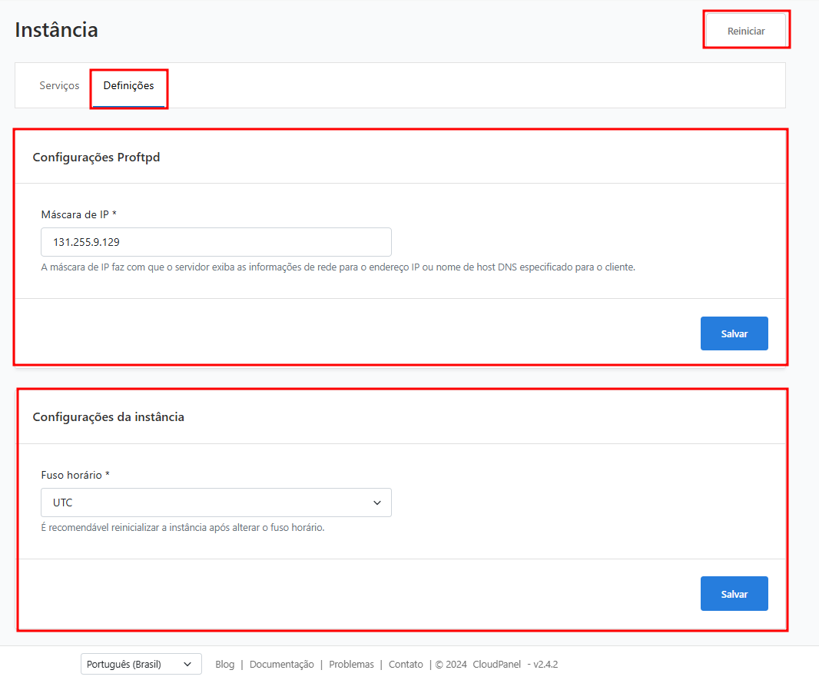The image size is (819, 680).
Task: Open the Contato link
Action: tap(406, 664)
